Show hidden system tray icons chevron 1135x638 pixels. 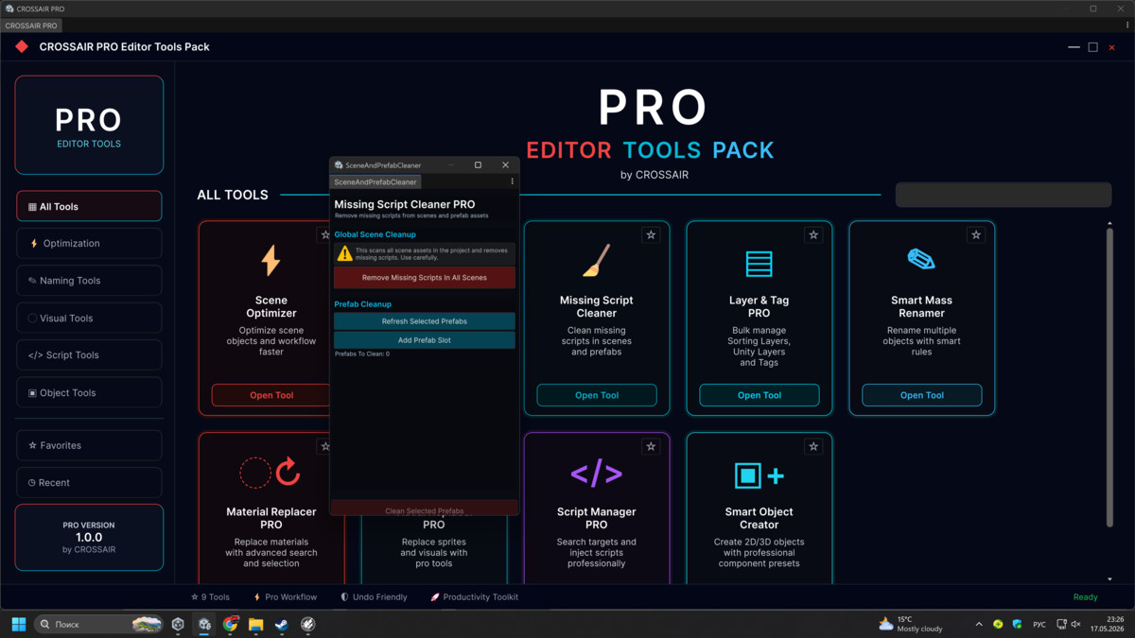coord(979,624)
